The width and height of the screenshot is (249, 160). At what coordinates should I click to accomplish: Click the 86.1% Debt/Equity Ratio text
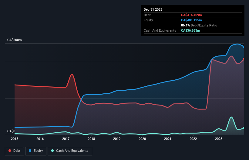(x=199, y=25)
